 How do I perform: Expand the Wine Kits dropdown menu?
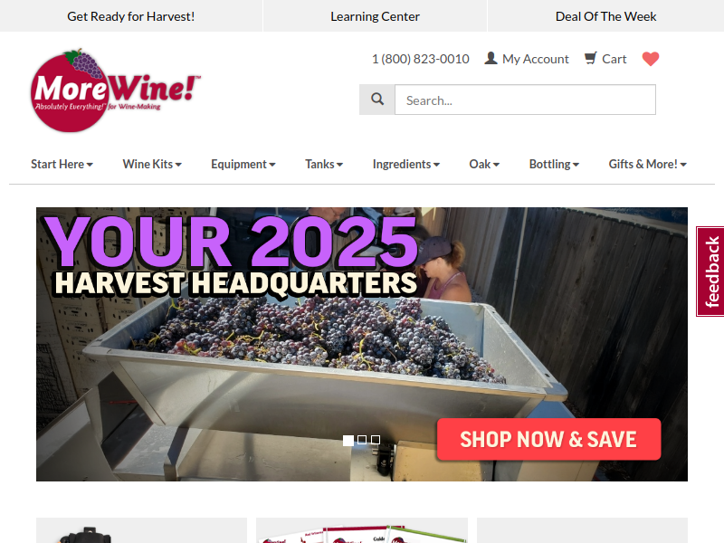pos(152,165)
